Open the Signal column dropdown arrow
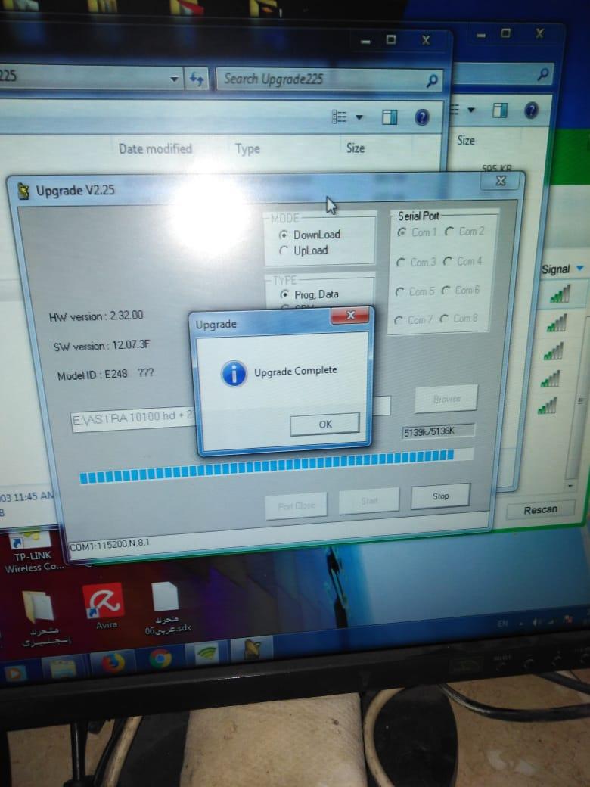This screenshot has width=590, height=787. (580, 269)
